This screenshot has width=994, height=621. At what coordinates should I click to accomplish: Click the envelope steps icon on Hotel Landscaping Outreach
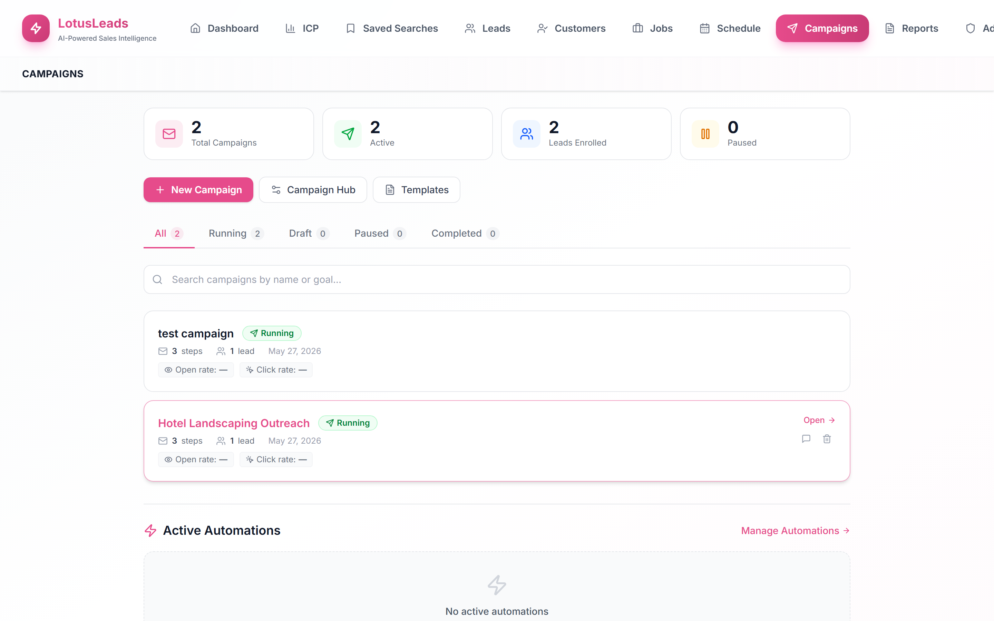click(x=163, y=441)
